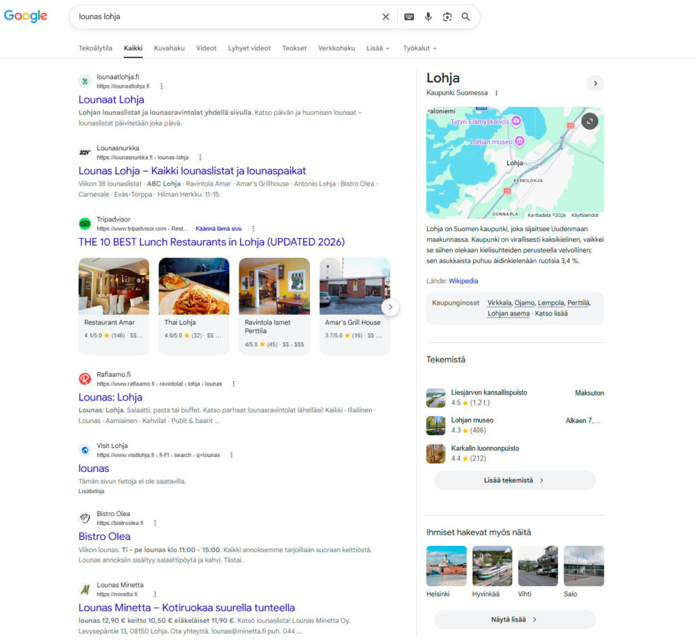Open the Lounas: Lohja Raflaamo link
The image size is (696, 642).
coord(111,397)
